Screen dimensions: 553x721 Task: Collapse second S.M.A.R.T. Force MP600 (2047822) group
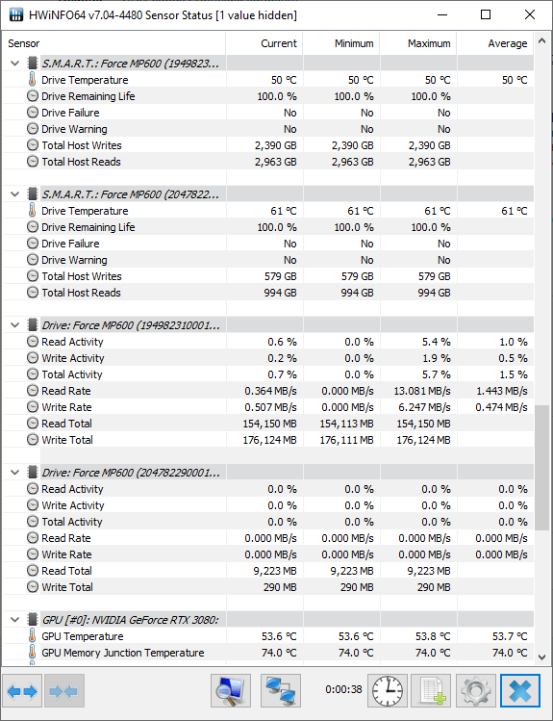(15, 194)
